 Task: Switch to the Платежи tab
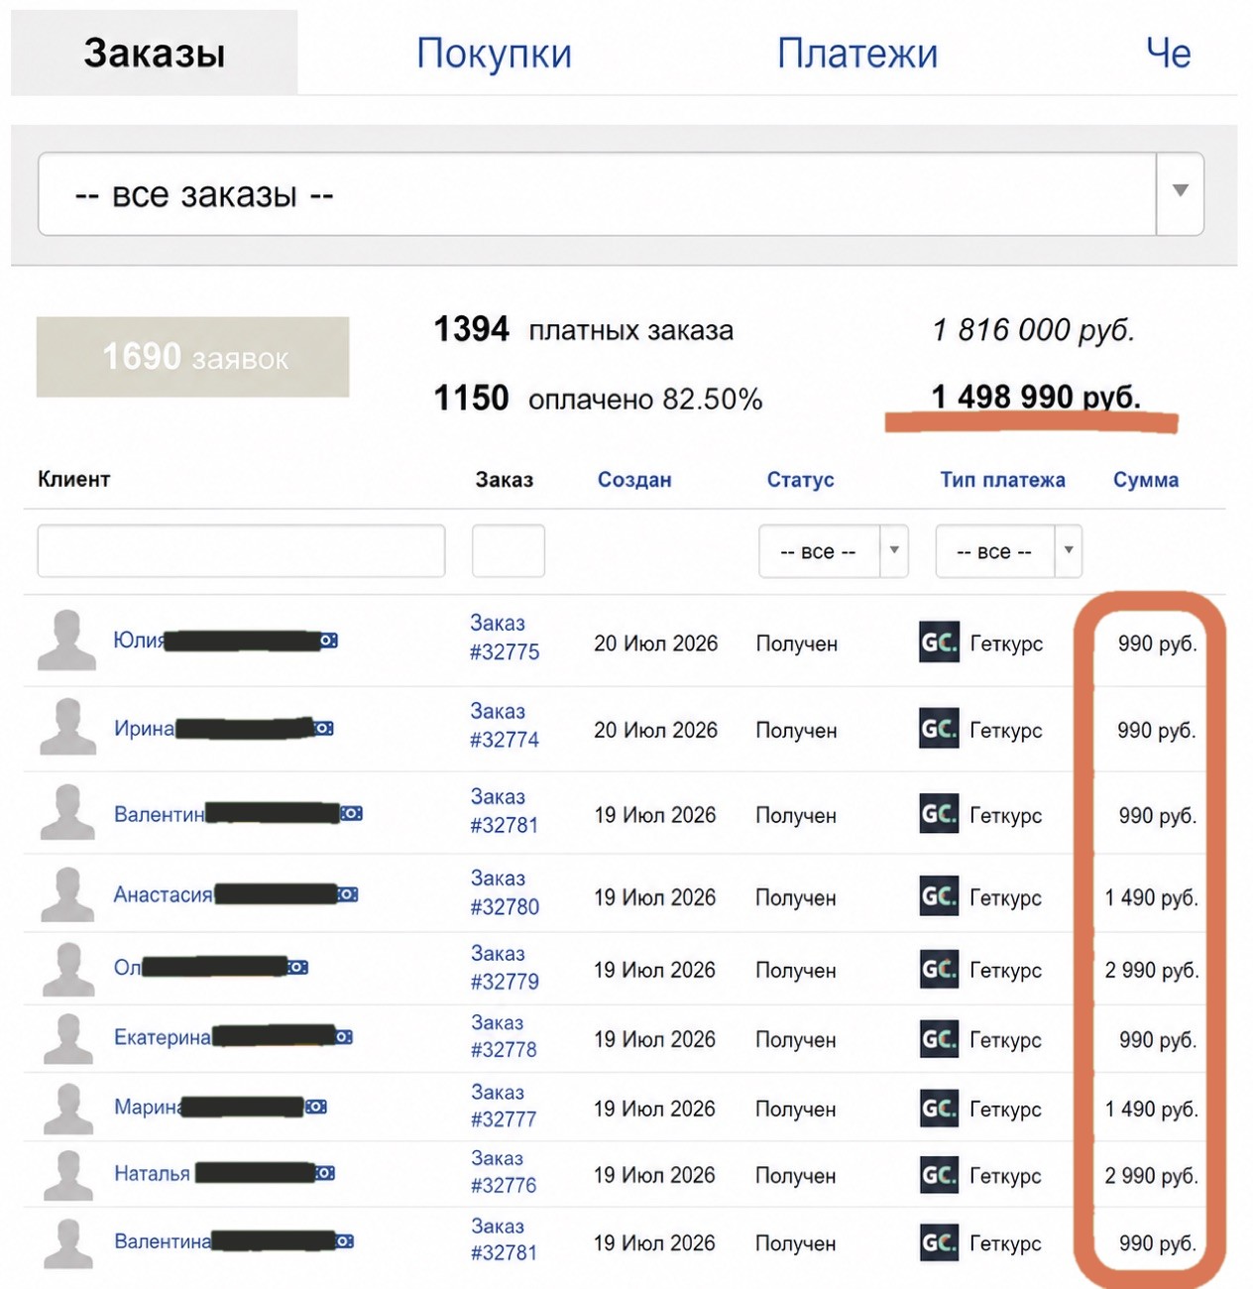856,53
